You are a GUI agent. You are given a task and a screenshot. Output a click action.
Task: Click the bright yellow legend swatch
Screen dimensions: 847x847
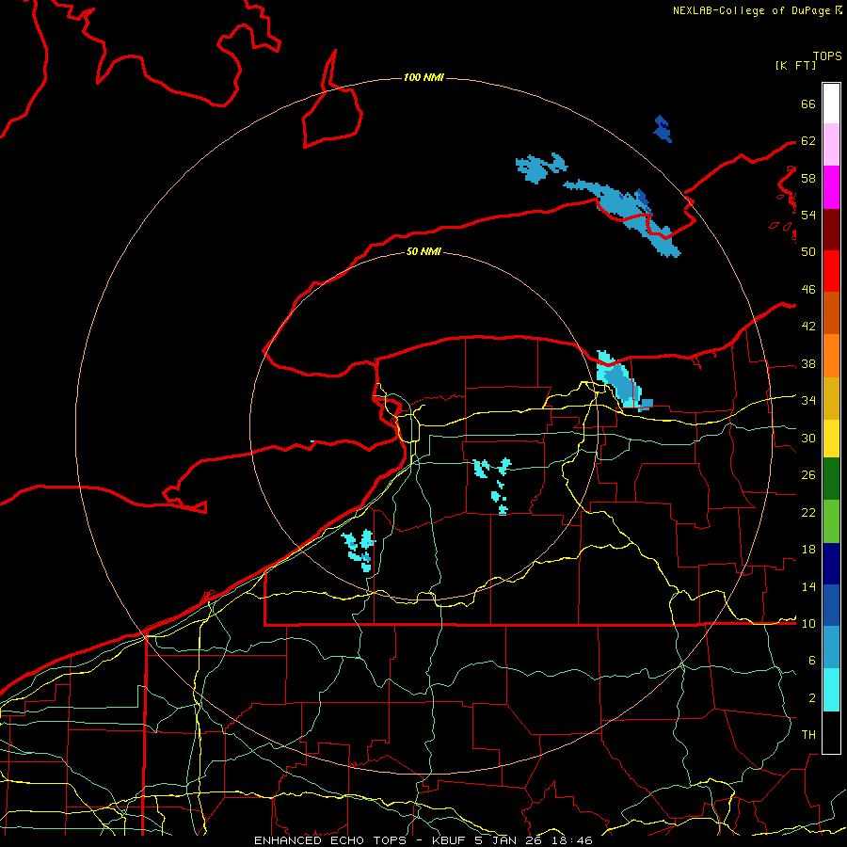831,438
